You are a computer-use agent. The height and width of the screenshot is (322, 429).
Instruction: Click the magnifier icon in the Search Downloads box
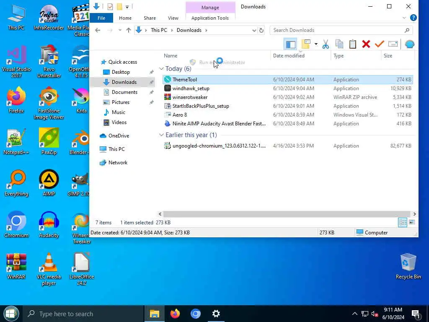coord(407,30)
